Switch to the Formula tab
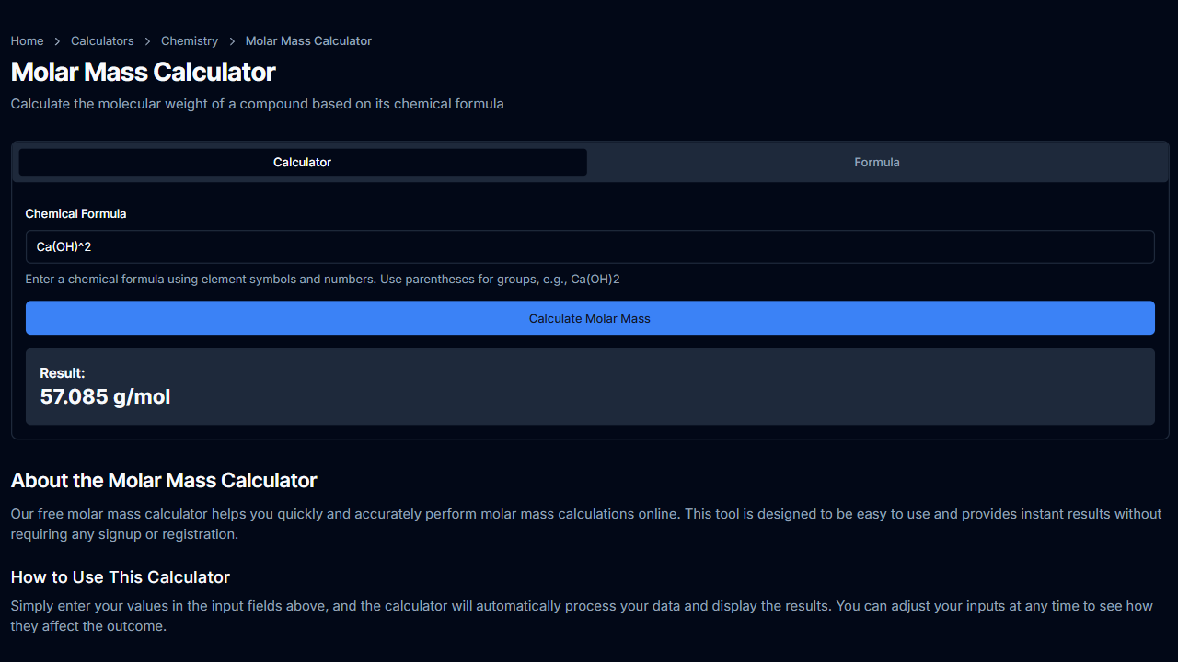1178x662 pixels. coord(876,163)
